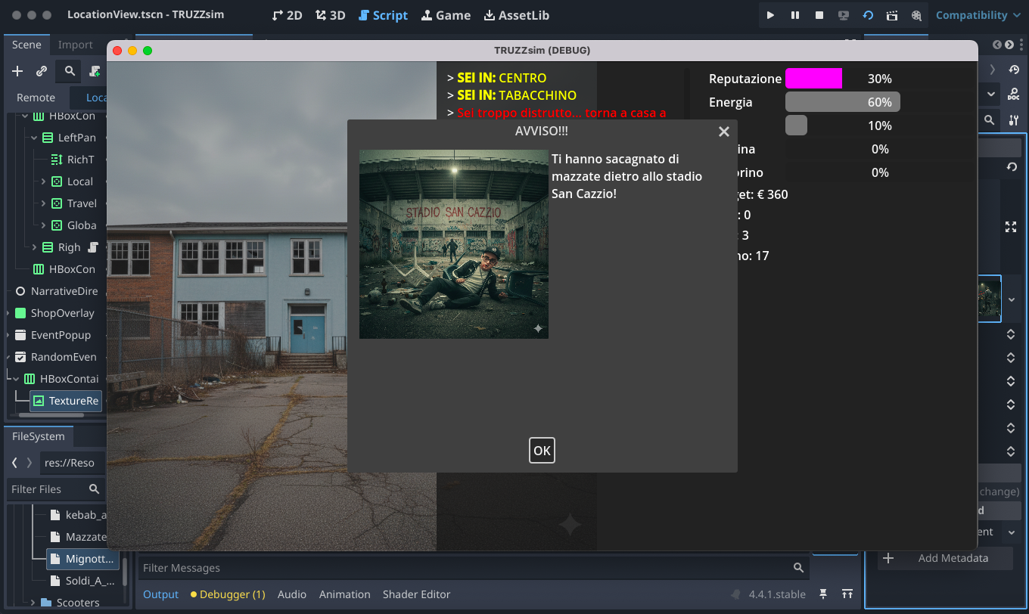
Task: Run a specific scene via film-reel icon
Action: 916,15
